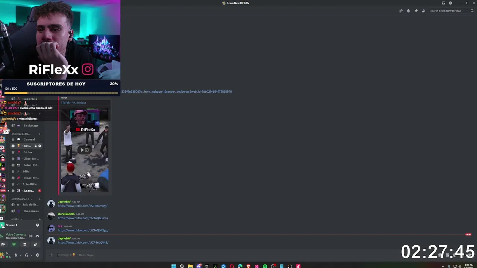Join the Backstage voice channel

pyautogui.click(x=26, y=125)
